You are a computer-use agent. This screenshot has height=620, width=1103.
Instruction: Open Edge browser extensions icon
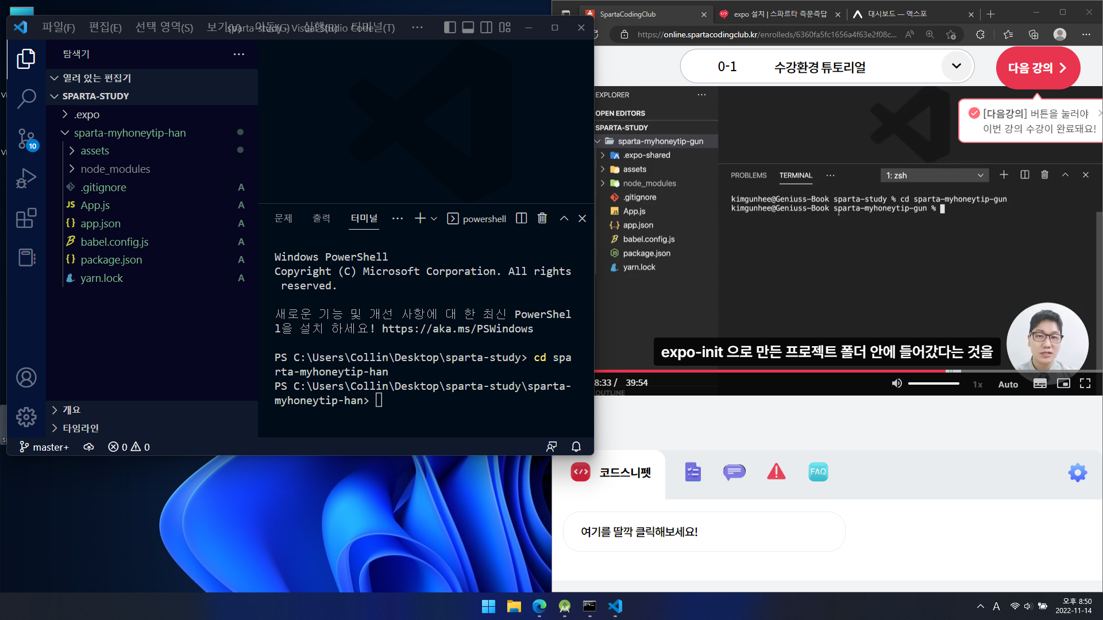(980, 34)
